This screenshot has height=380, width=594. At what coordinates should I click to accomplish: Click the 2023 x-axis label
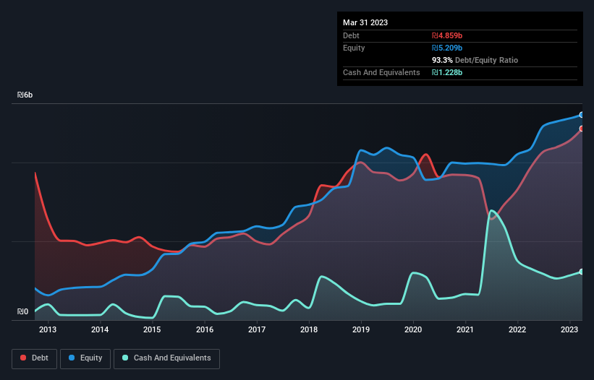569,329
